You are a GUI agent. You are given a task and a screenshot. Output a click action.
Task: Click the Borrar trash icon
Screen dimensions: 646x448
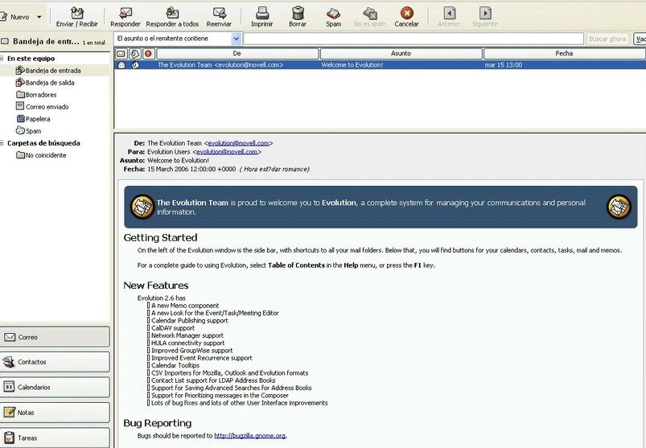pyautogui.click(x=298, y=13)
